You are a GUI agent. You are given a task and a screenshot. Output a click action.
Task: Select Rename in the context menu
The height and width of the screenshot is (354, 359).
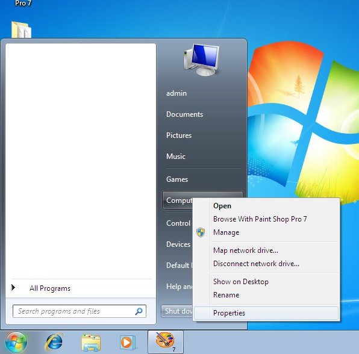(266, 295)
